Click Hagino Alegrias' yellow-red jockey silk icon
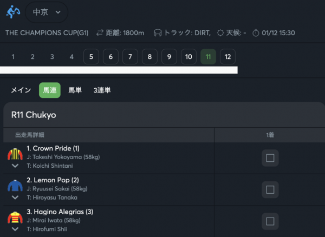Image resolution: width=325 pixels, height=237 pixels. (15, 218)
